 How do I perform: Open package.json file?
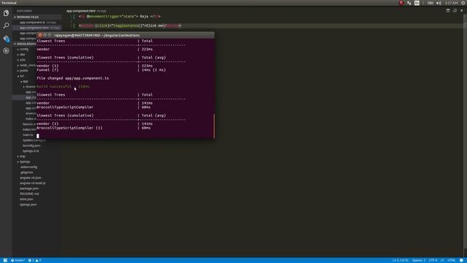pyautogui.click(x=29, y=188)
